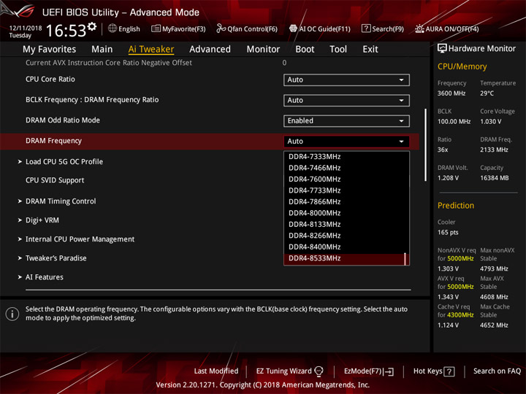The image size is (526, 394).
Task: Click the Last Modified button
Action: (x=216, y=371)
